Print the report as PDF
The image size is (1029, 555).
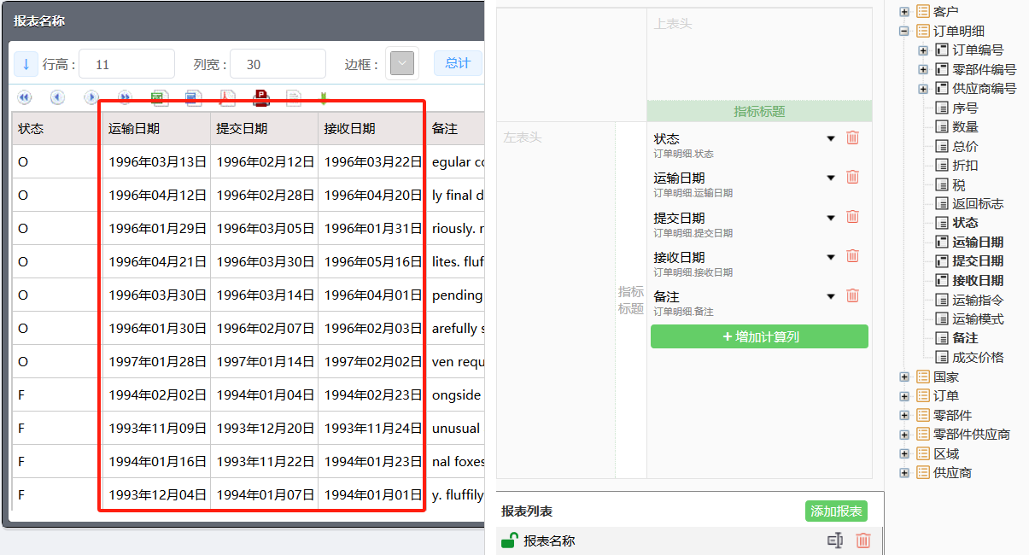[x=260, y=98]
